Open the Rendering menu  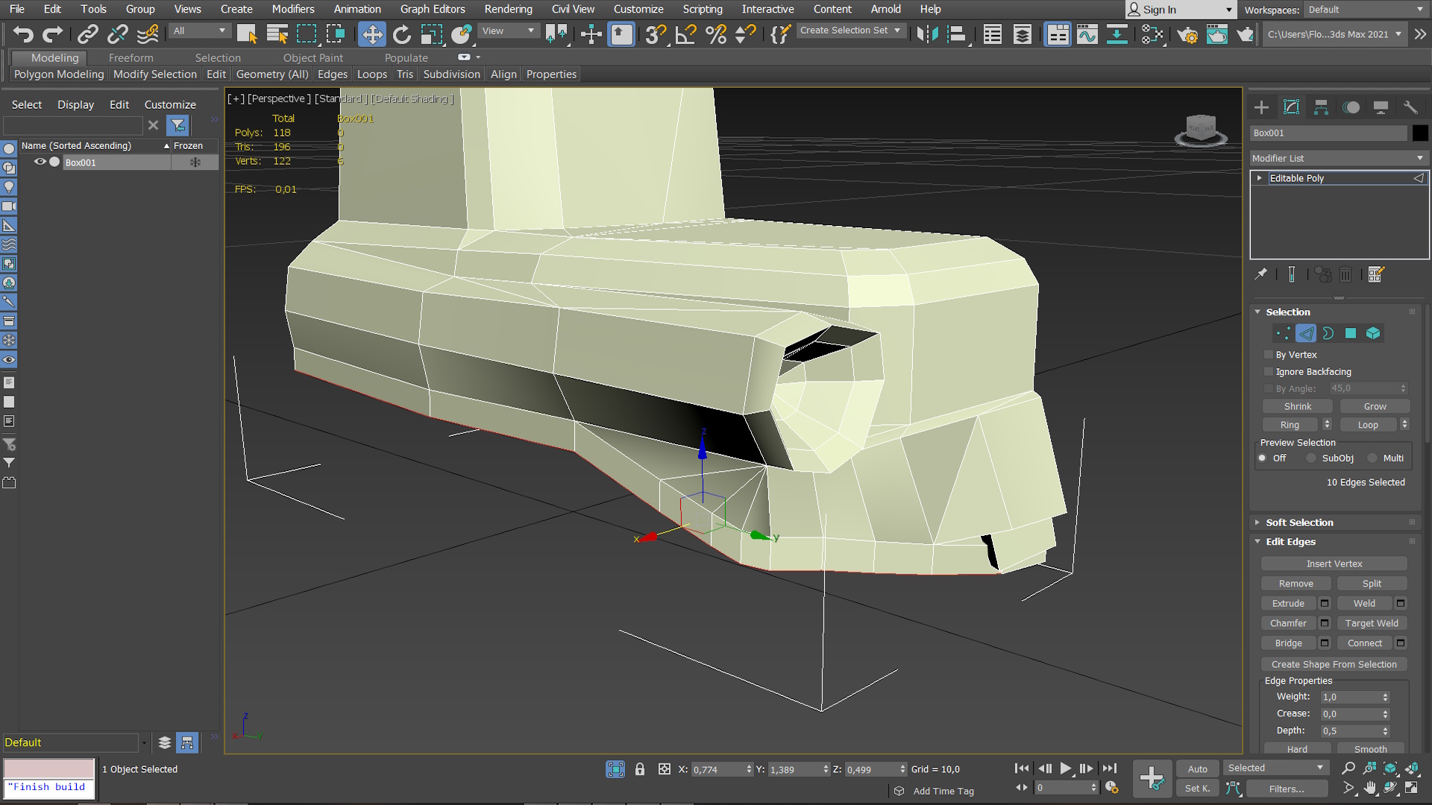(x=508, y=9)
